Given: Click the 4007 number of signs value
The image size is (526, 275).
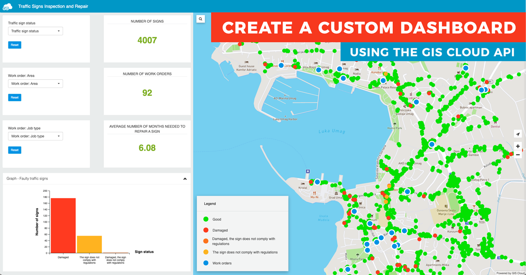Looking at the screenshot, I should pyautogui.click(x=147, y=40).
